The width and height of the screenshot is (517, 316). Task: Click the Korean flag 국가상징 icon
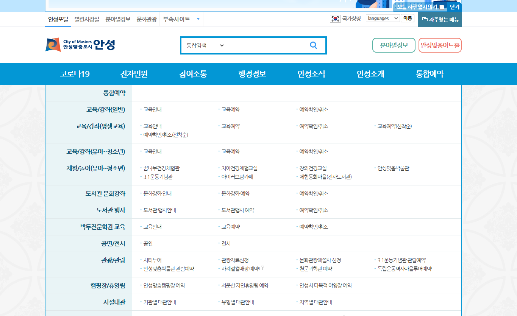tap(335, 19)
